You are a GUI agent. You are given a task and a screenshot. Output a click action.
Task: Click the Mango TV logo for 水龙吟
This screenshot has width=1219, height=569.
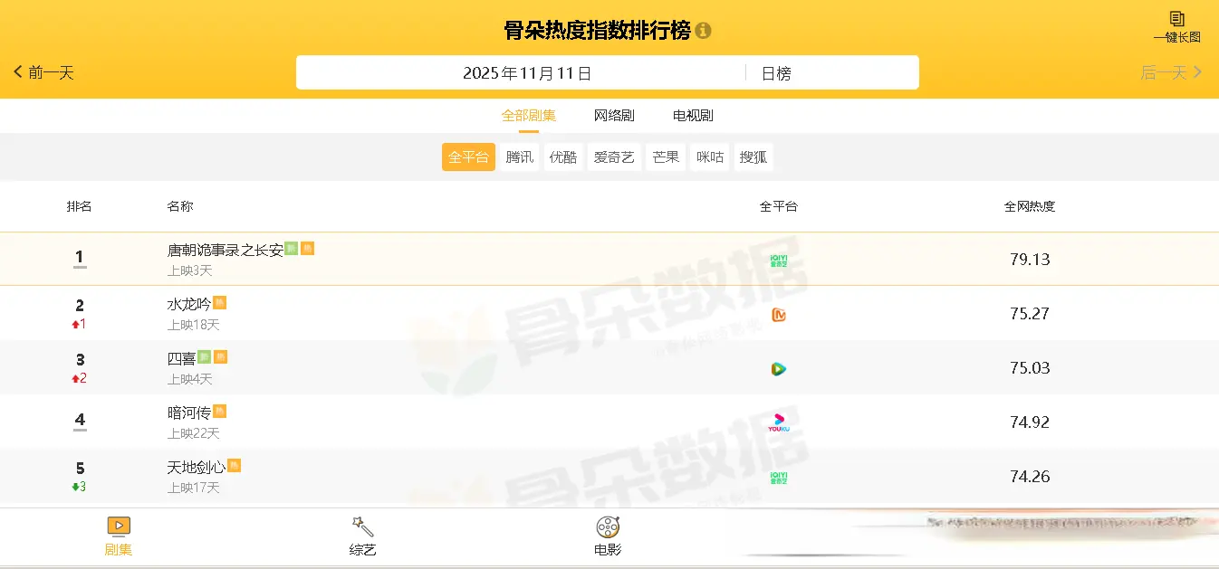click(x=779, y=314)
